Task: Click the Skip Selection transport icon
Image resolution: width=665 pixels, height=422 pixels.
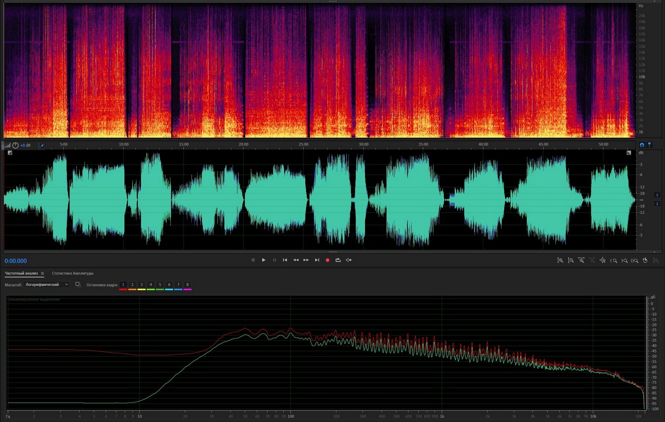Action: [x=349, y=260]
